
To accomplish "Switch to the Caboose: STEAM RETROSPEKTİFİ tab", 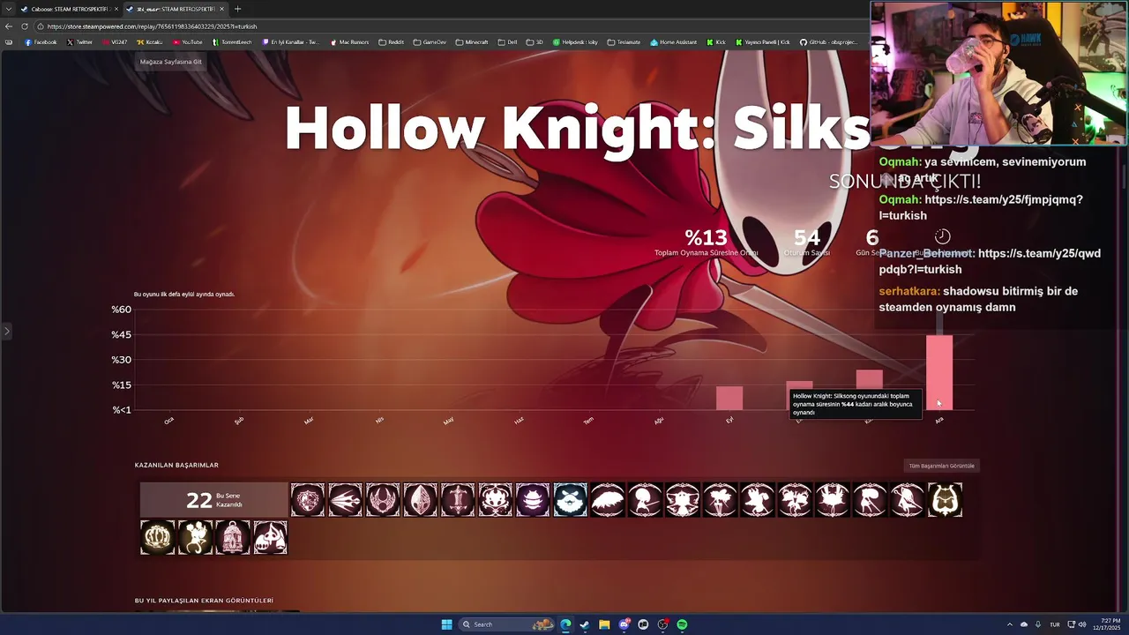I will pyautogui.click(x=70, y=9).
